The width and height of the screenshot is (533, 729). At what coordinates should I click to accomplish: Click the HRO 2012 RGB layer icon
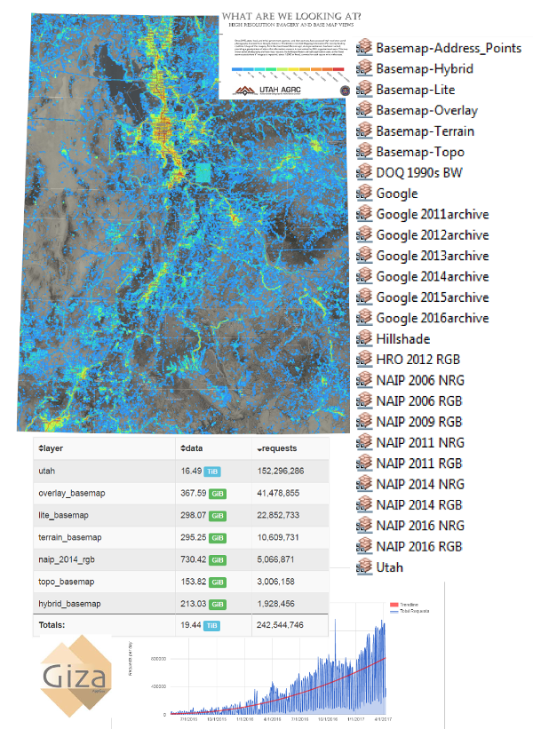click(x=364, y=359)
